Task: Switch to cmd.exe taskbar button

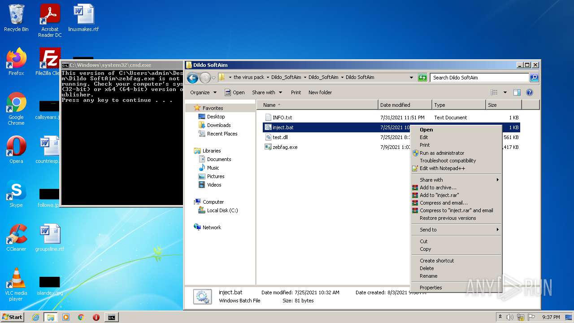Action: [111, 317]
